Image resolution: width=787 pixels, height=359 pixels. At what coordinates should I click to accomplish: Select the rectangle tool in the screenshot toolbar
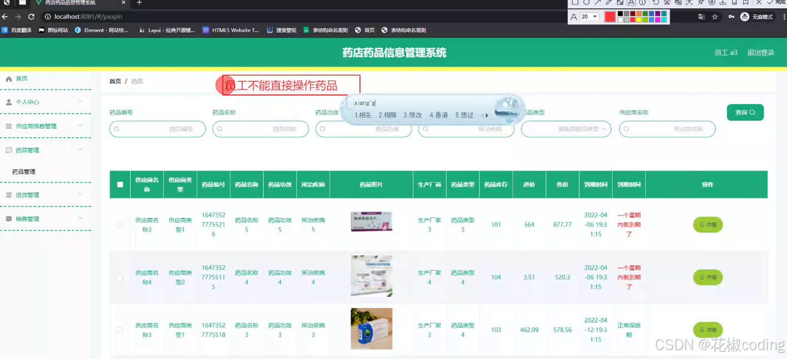(576, 4)
